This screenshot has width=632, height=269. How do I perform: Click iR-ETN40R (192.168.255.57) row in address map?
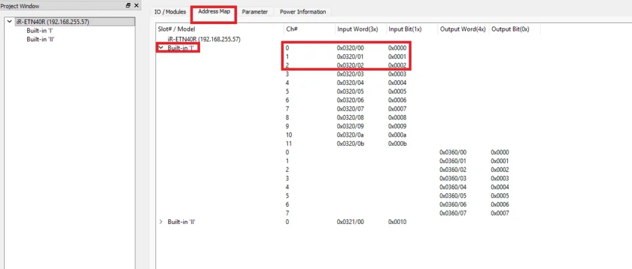[x=204, y=39]
